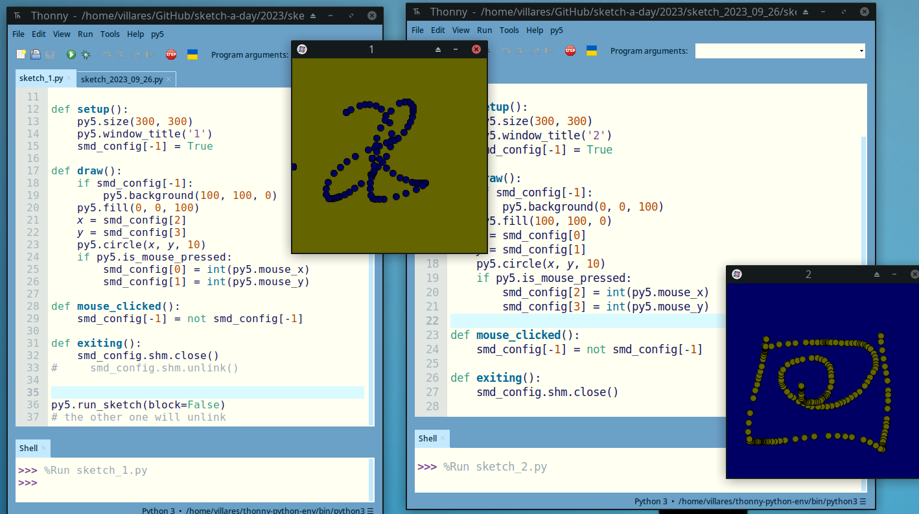
Task: Close the sketch_1.py tab using its x
Action: 69,78
